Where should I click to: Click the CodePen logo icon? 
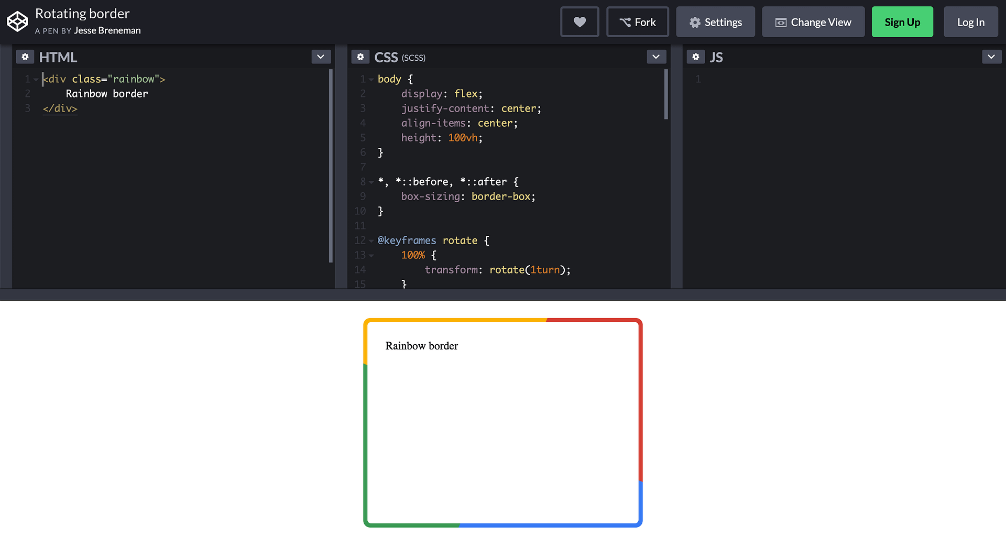coord(17,21)
